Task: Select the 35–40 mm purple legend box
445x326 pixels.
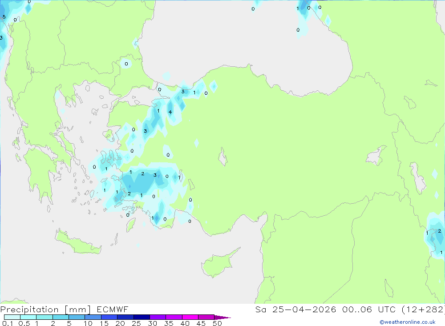Action: (174, 317)
